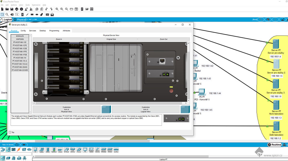The image size is (288, 161).
Task: Select the PT-HOST-NM-1W-A module
Action: pyautogui.click(x=20, y=61)
